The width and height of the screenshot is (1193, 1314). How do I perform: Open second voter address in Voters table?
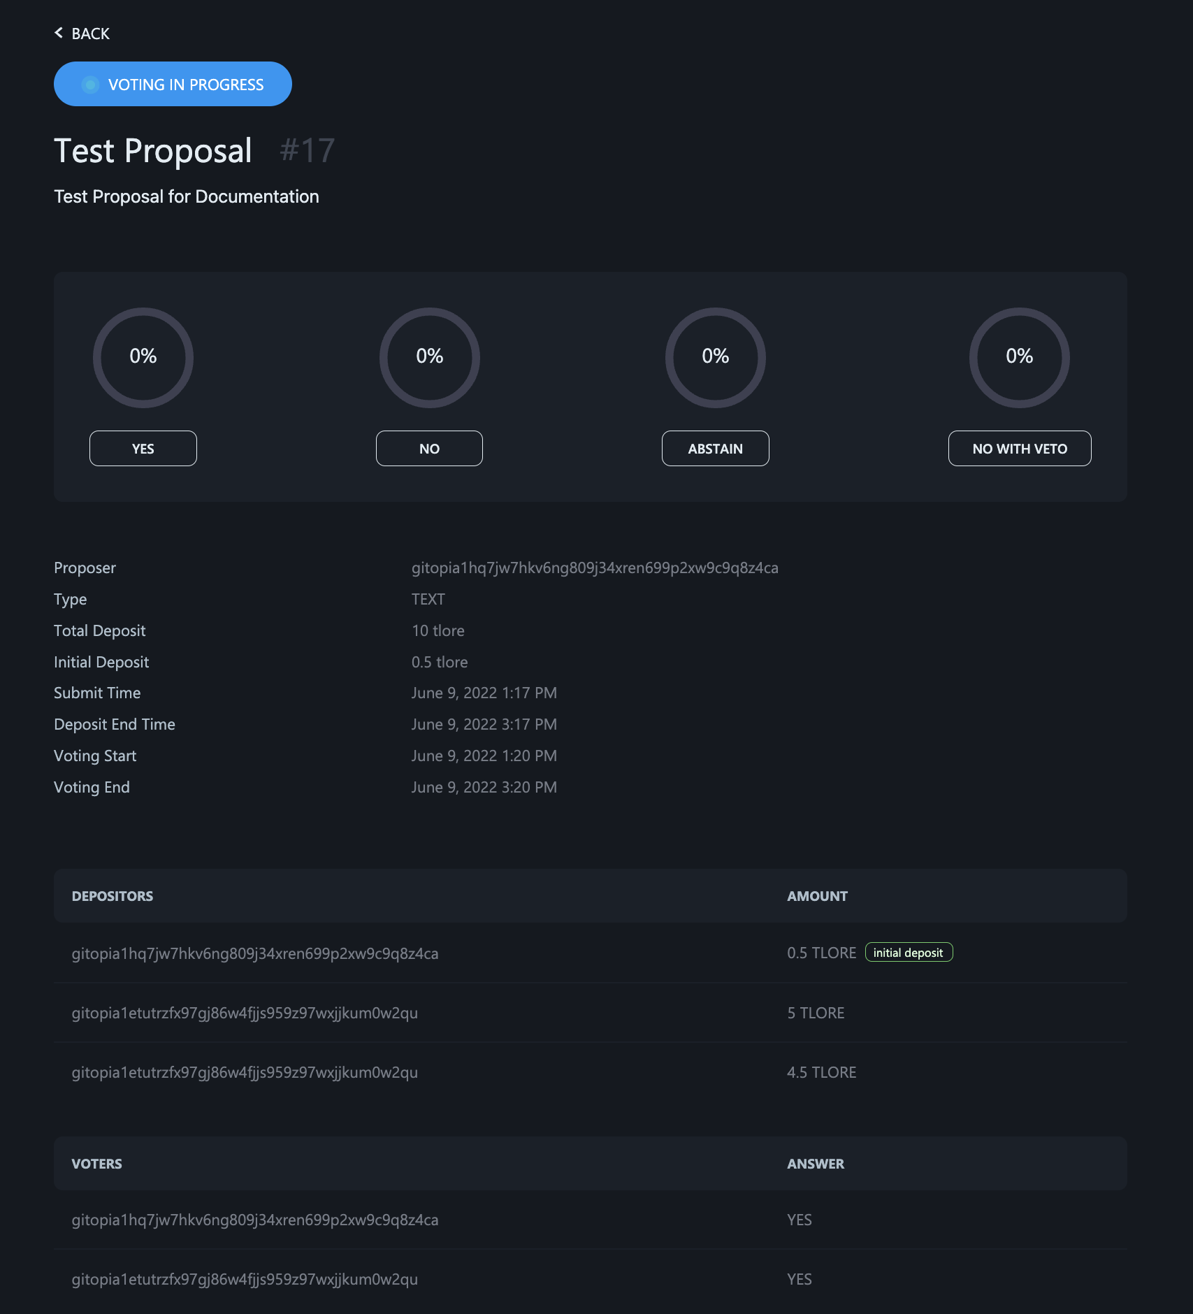click(245, 1279)
